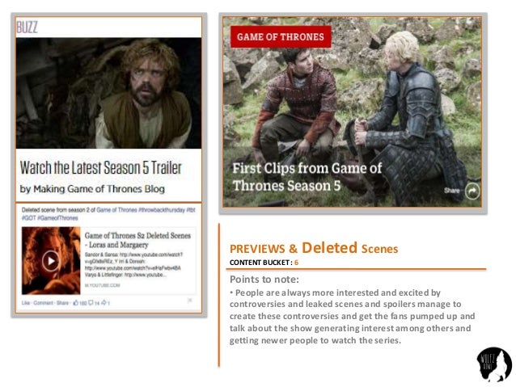Click the 'Game of Thrones' page link in post
This screenshot has width=516, height=387.
click(x=116, y=210)
